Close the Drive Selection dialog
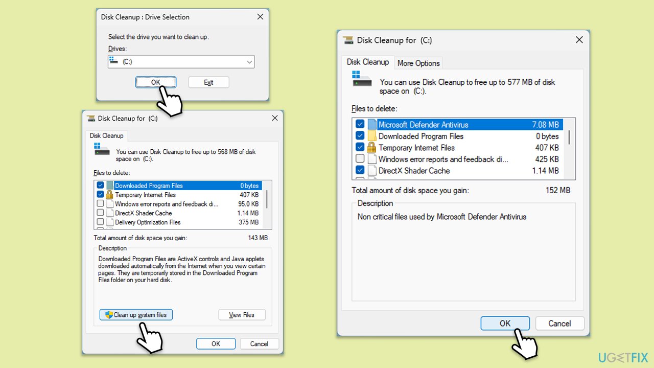654x368 pixels. pyautogui.click(x=260, y=17)
